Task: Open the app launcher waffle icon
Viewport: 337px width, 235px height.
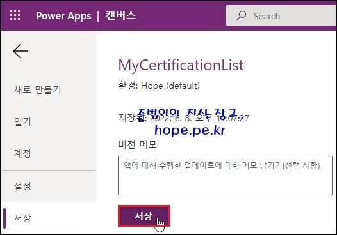Action: pyautogui.click(x=15, y=15)
